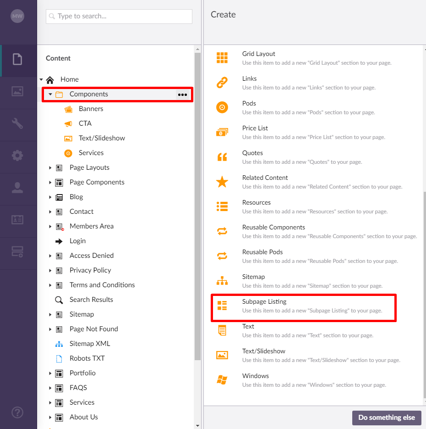The height and width of the screenshot is (429, 426).
Task: Click the Text document icon in Create panel
Action: click(222, 330)
